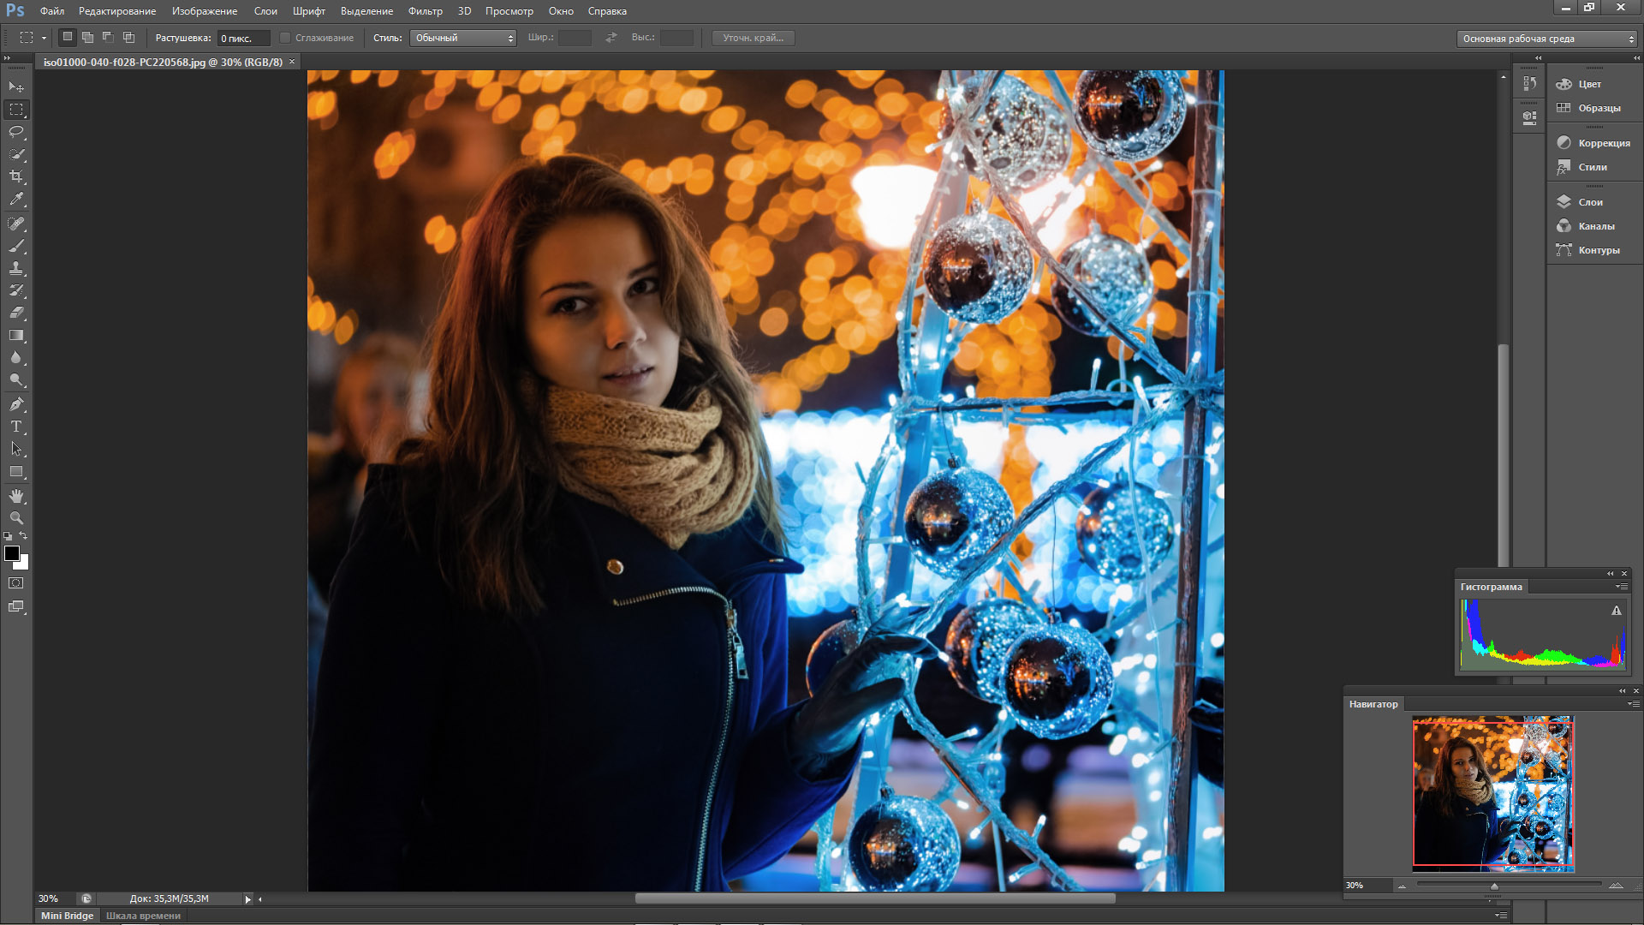1644x925 pixels.
Task: Click the Растушевка input field
Action: point(243,39)
